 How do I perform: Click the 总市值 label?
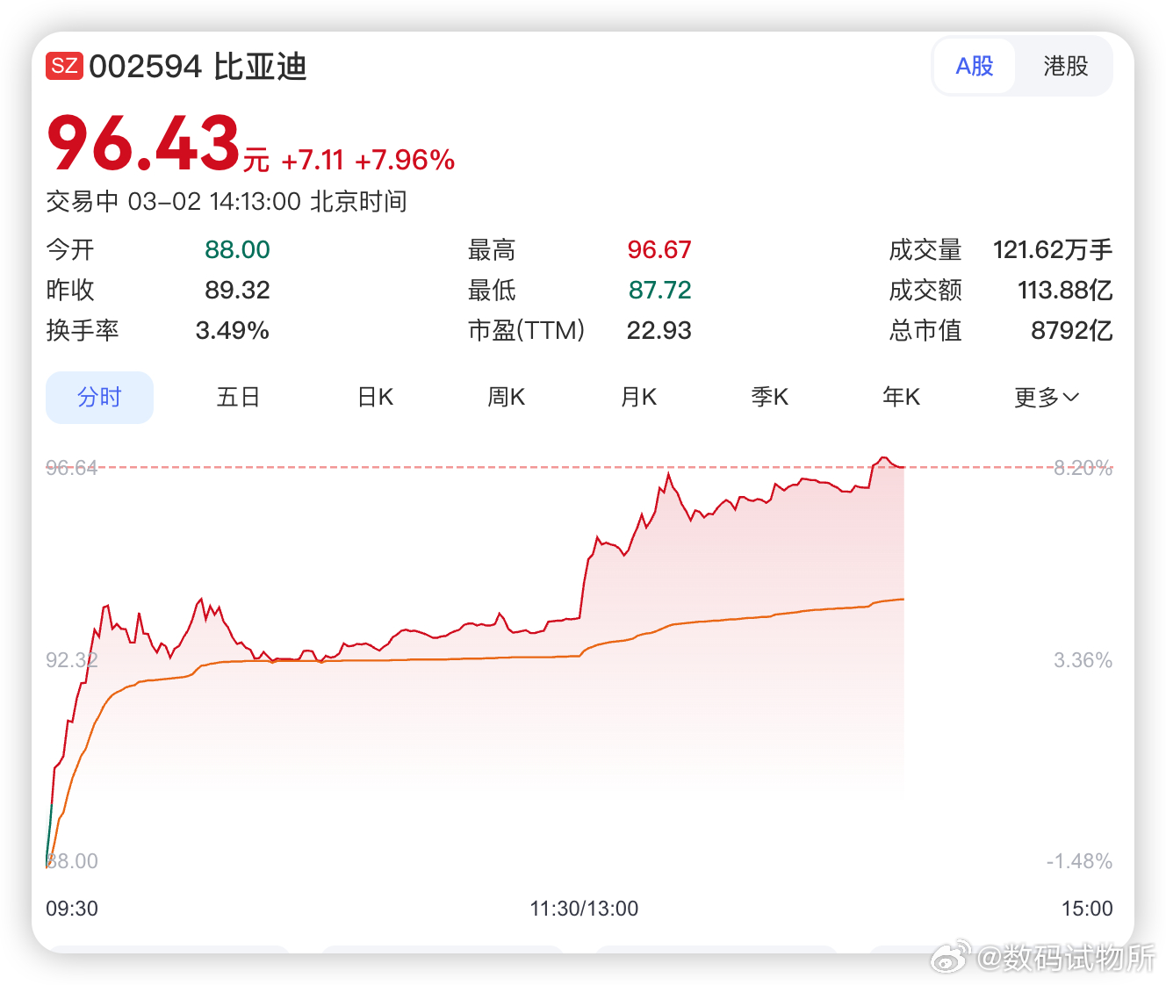tap(925, 331)
